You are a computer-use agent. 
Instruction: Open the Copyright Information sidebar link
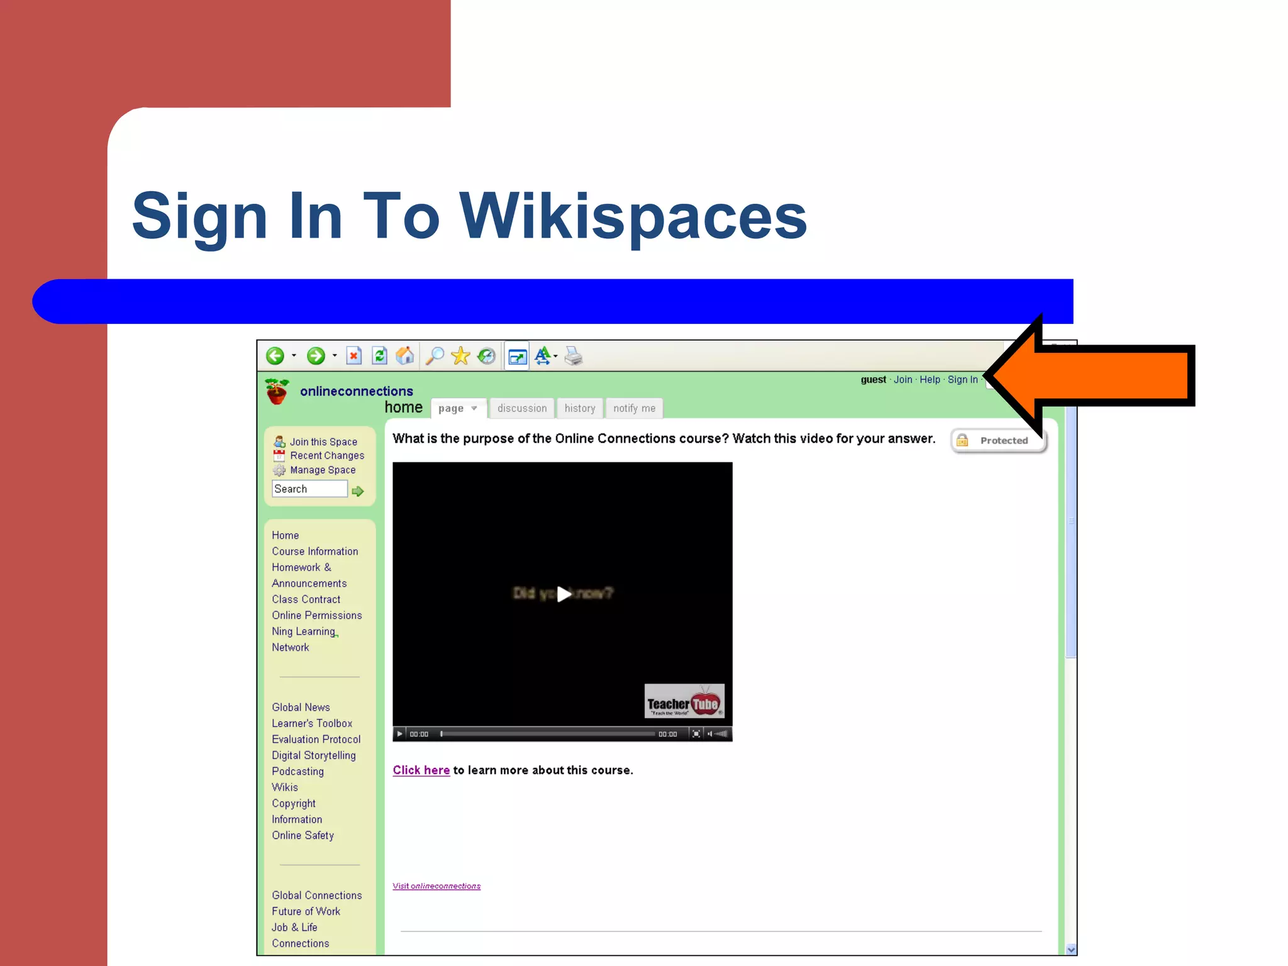point(297,812)
